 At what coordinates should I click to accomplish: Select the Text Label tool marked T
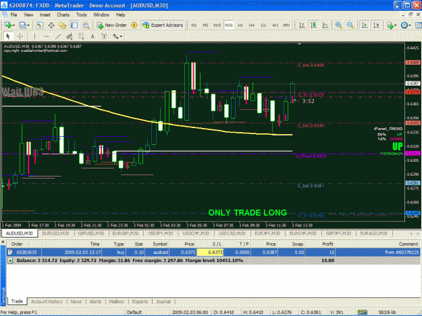[104, 36]
